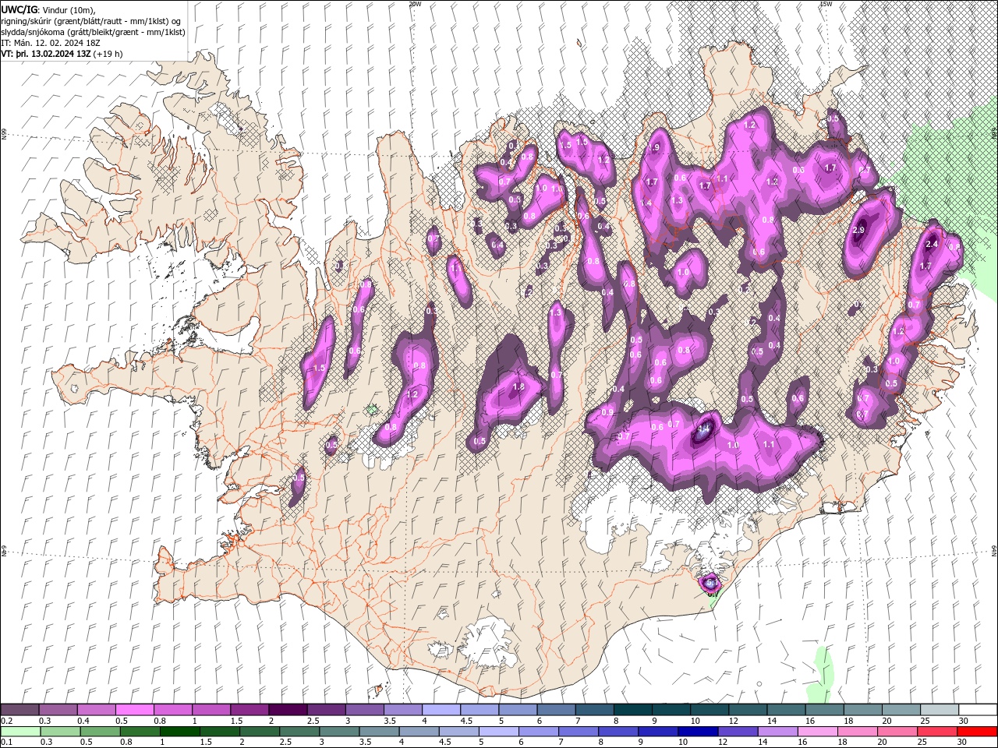Select the 4 blue-gray swatch in rain legend row
Image resolution: width=998 pixels, height=748 pixels.
419,732
